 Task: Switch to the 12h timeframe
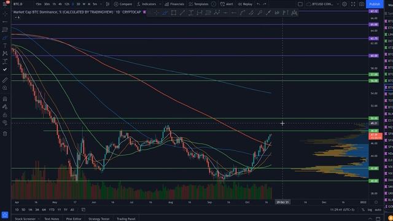67,4
